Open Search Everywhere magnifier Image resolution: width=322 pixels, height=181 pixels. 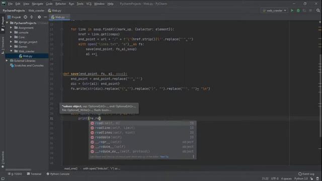pos(318,11)
